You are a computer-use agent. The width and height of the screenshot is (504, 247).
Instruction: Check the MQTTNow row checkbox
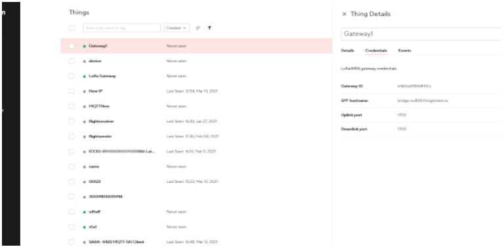point(72,107)
